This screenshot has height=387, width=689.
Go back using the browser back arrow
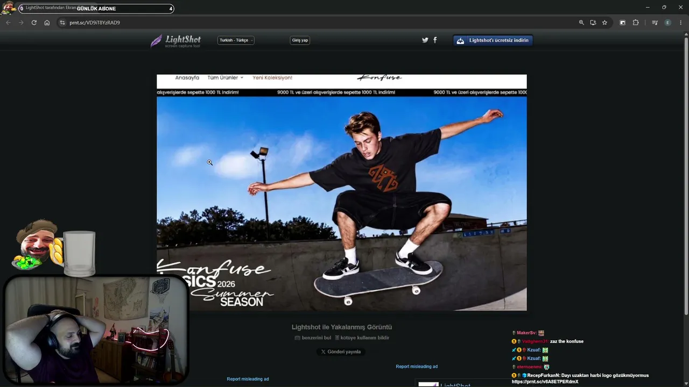point(8,23)
